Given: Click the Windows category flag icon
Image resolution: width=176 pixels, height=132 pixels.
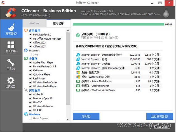Looking at the screenshot, I should [26, 114].
